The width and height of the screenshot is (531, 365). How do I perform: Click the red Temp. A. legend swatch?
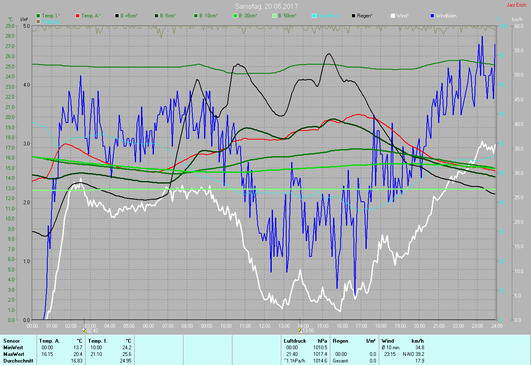(78, 16)
